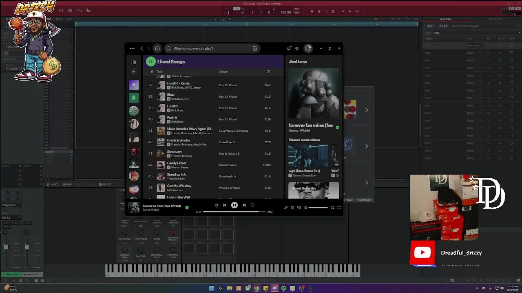The width and height of the screenshot is (522, 293).
Task: Expand Your Library sidebar
Action: (134, 62)
